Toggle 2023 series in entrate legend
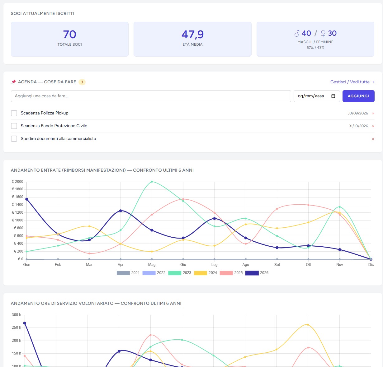The height and width of the screenshot is (367, 383). click(x=180, y=273)
